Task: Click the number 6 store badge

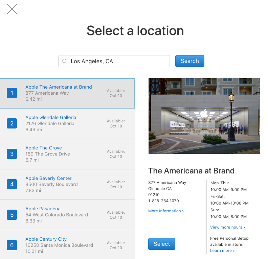Action: click(12, 245)
